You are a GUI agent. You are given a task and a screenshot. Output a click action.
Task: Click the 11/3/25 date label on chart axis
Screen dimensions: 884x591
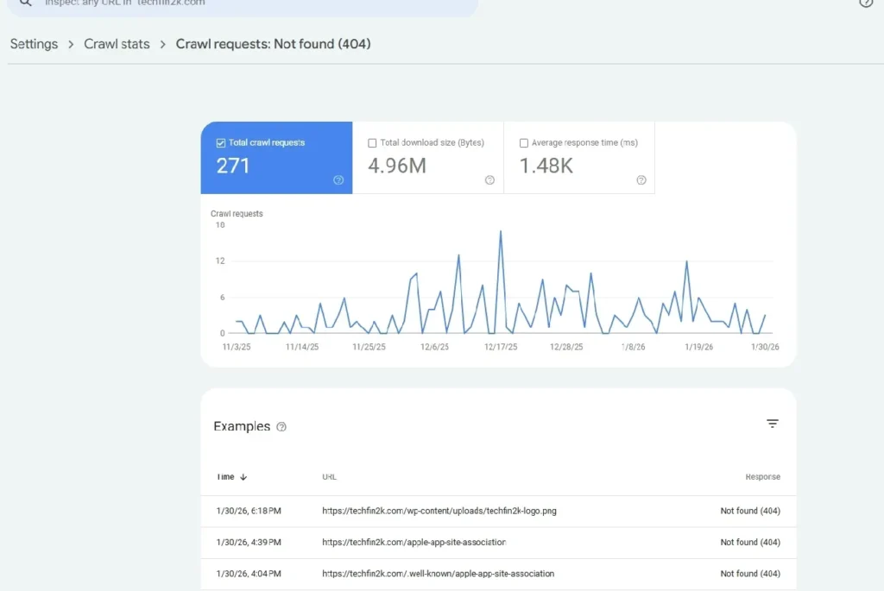click(x=237, y=347)
